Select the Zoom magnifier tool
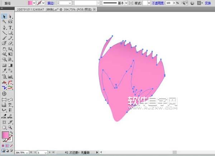The height and width of the screenshot is (156, 215). click(10, 127)
